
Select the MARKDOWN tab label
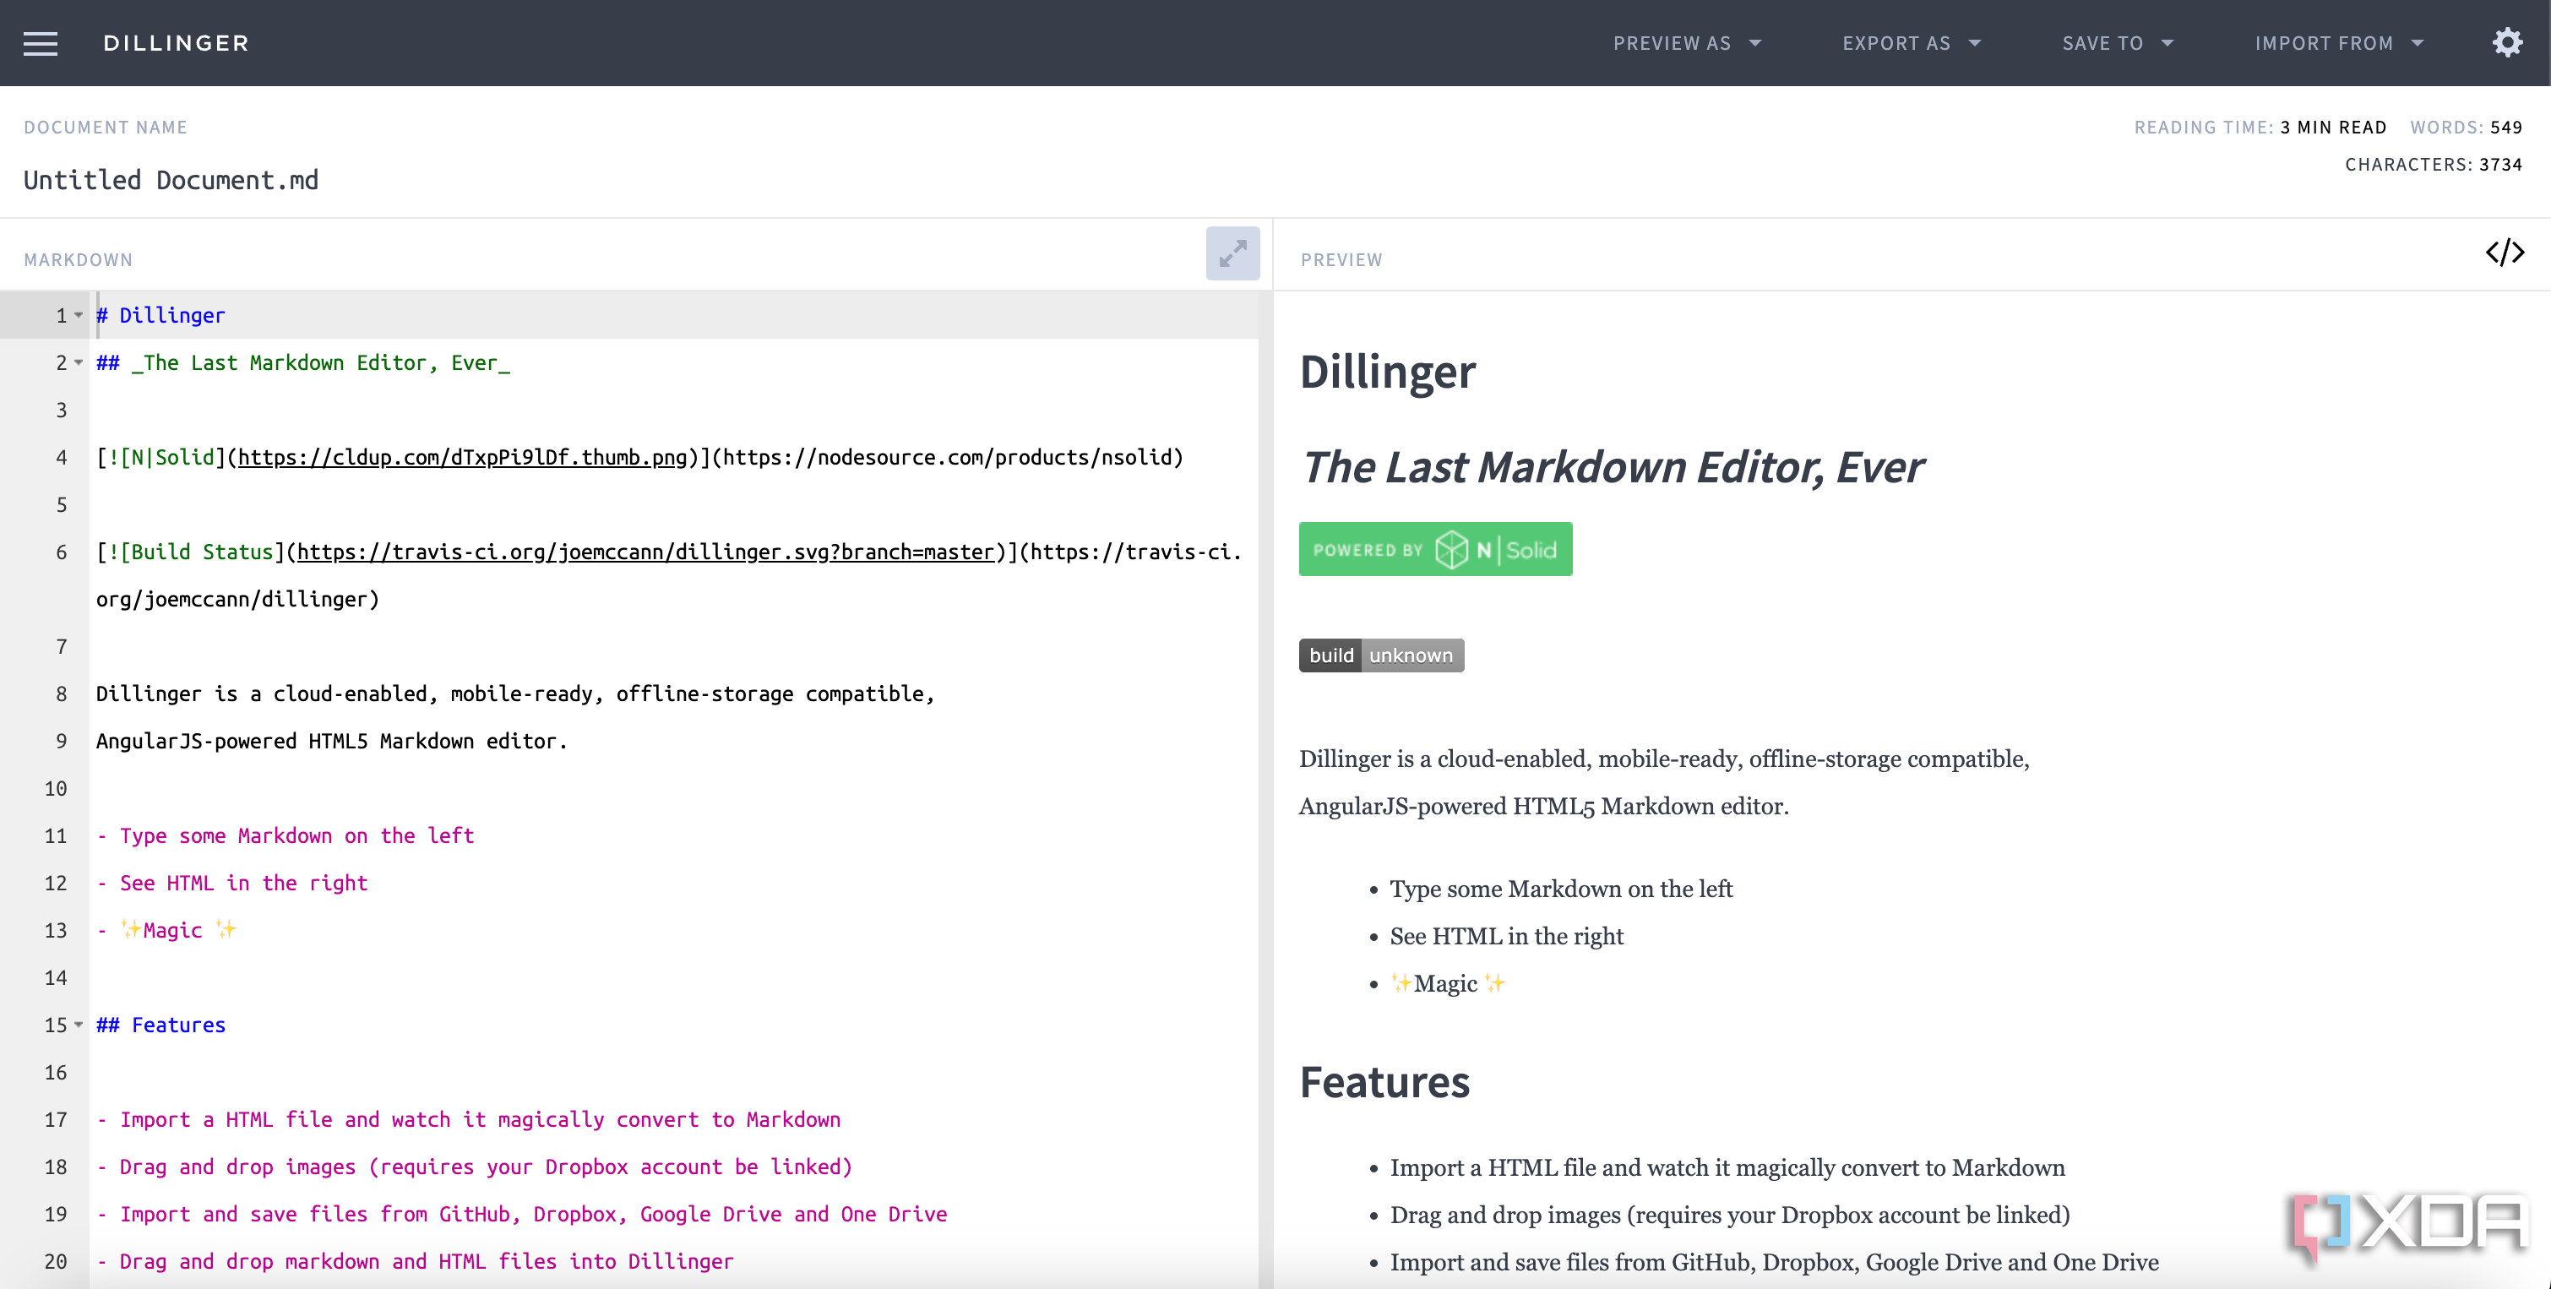tap(77, 258)
